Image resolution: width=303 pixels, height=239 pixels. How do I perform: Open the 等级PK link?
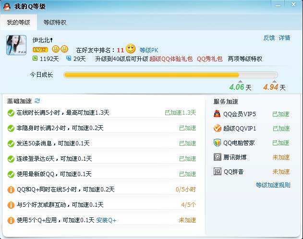(149, 50)
